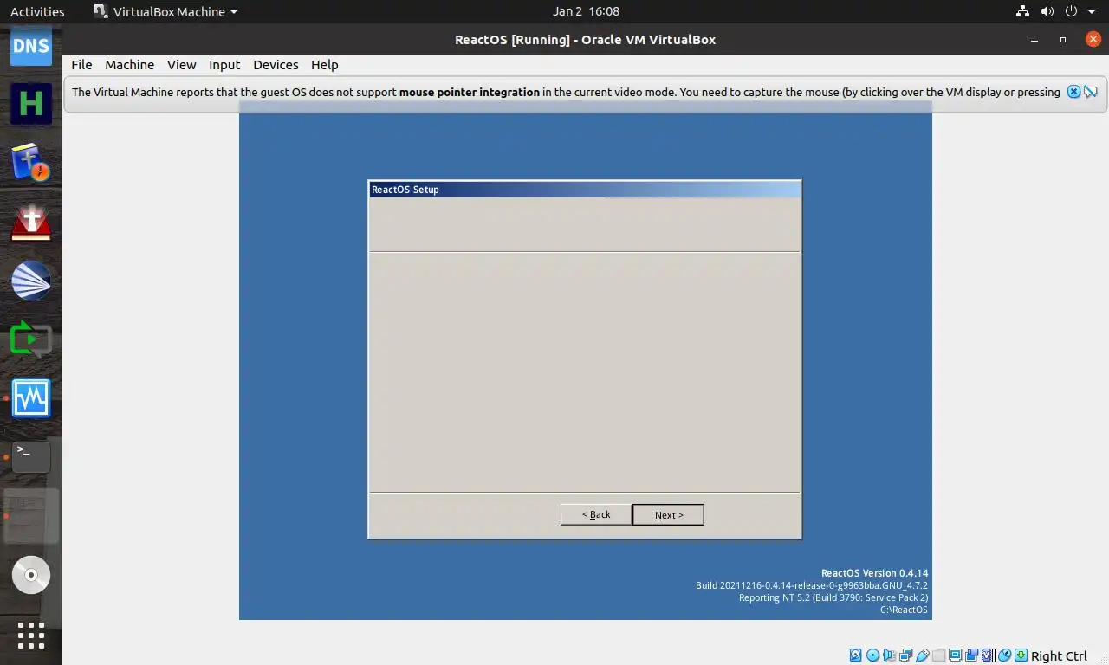Expand the VirtualBox Machine app menu
Image resolution: width=1109 pixels, height=665 pixels.
click(165, 11)
